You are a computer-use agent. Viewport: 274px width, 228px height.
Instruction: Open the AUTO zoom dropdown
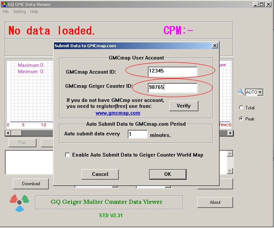(x=260, y=92)
